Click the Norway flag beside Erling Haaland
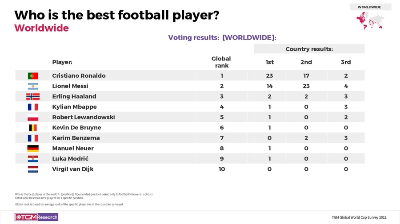This screenshot has width=400, height=224. (x=33, y=96)
